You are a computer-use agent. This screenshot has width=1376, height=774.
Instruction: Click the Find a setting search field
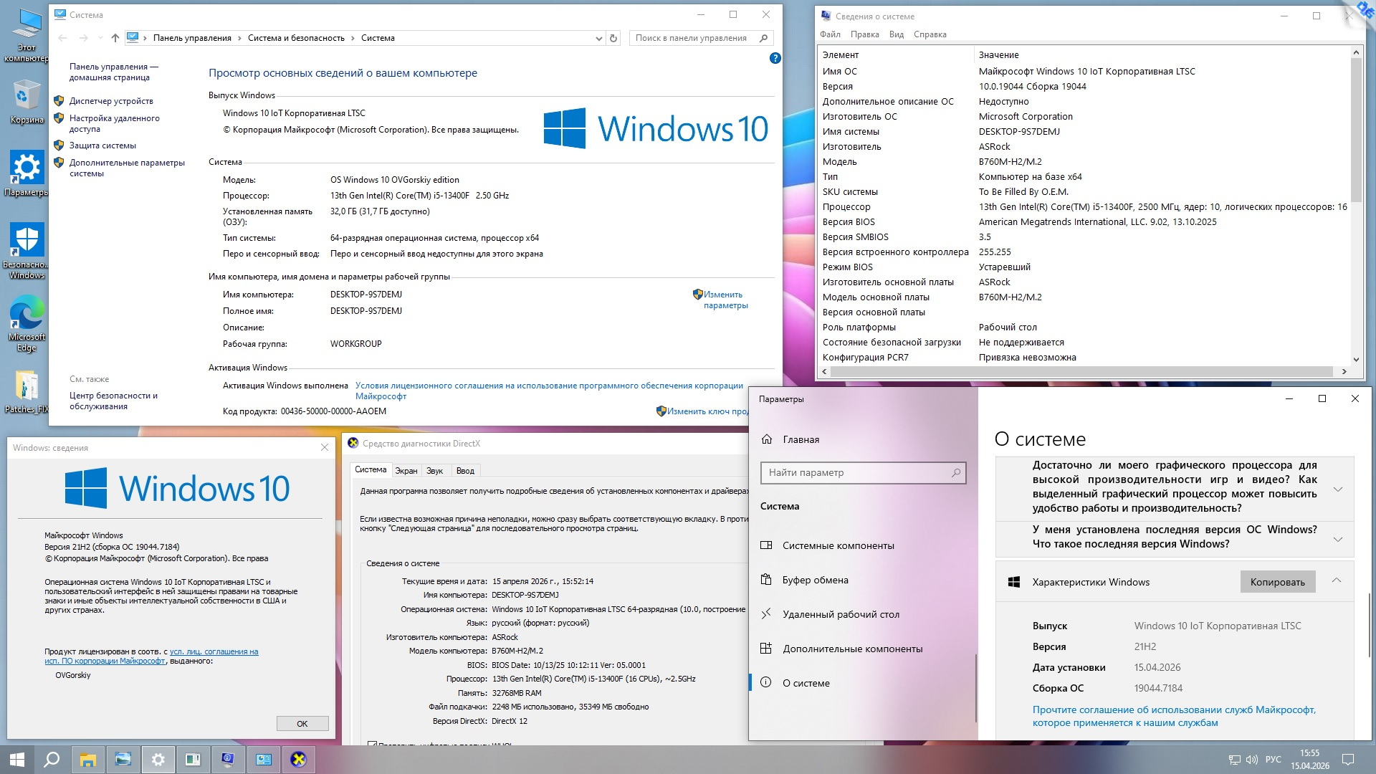856,472
